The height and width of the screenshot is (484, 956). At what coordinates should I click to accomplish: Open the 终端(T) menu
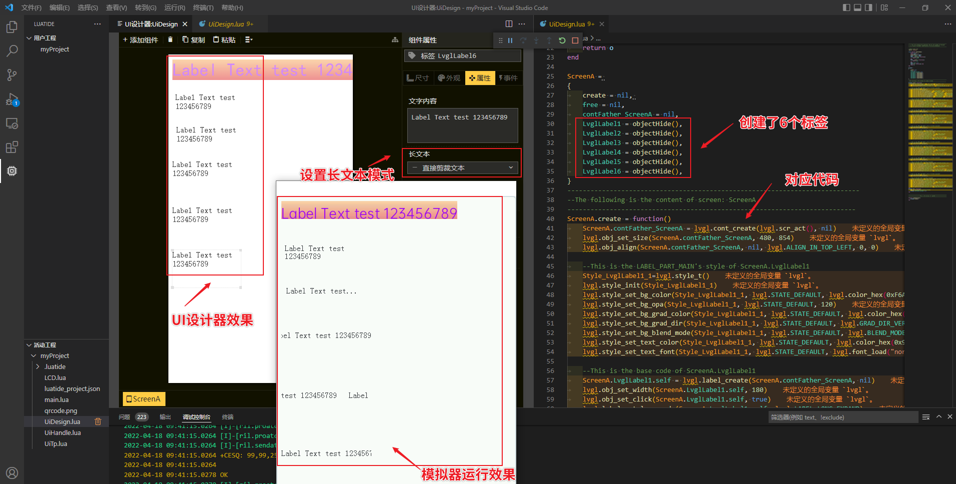pyautogui.click(x=203, y=7)
